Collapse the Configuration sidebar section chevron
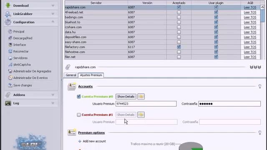 coord(53,22)
